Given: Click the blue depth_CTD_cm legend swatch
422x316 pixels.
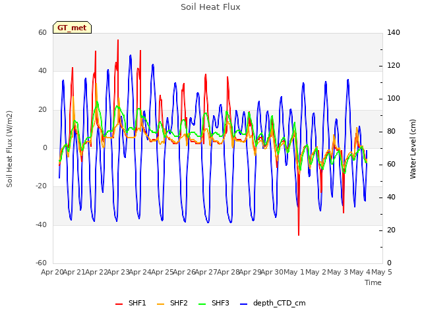Looking at the screenshot, I should click(x=243, y=304).
